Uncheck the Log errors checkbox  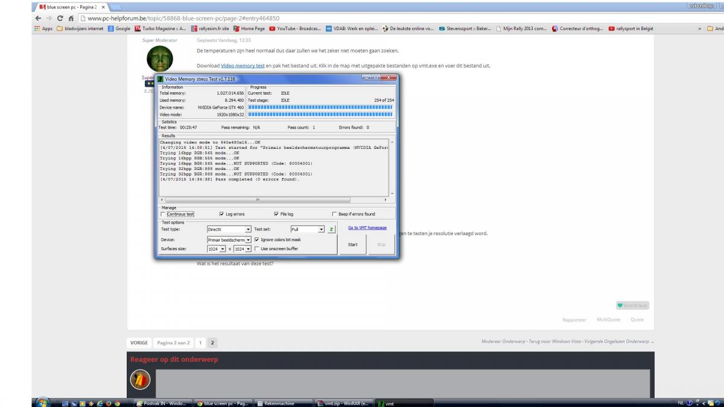click(221, 214)
